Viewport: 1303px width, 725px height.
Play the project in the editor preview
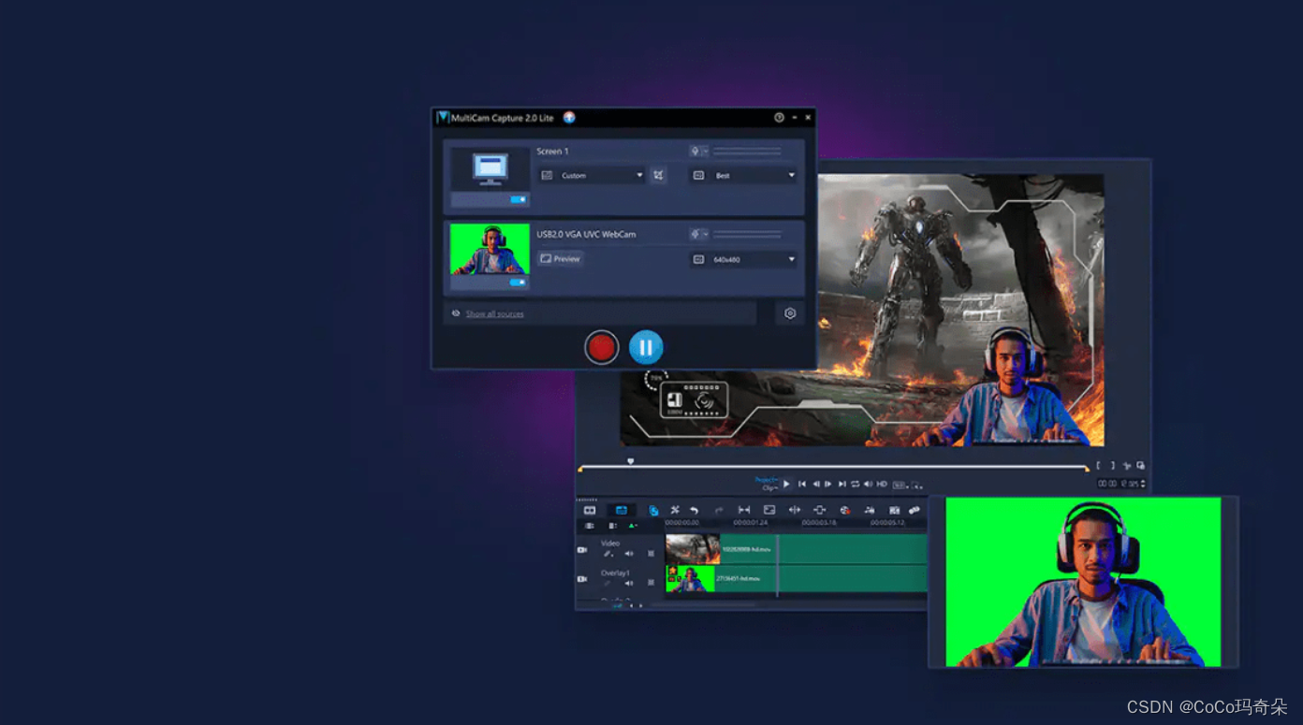pos(786,484)
